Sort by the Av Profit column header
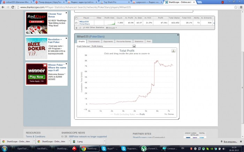This screenshot has height=152, width=244. click(129, 18)
